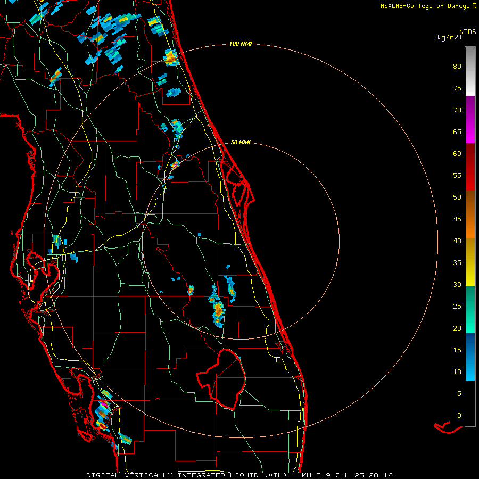Select the 25 value on the color scale
The width and height of the screenshot is (479, 479).
457,306
